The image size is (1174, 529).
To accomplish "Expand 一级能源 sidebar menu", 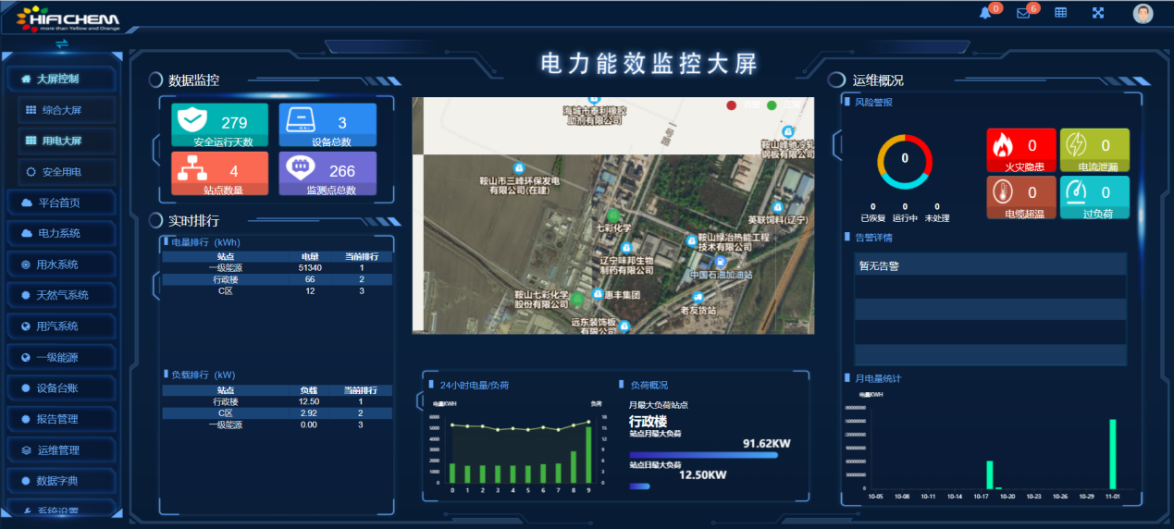I will [x=61, y=357].
